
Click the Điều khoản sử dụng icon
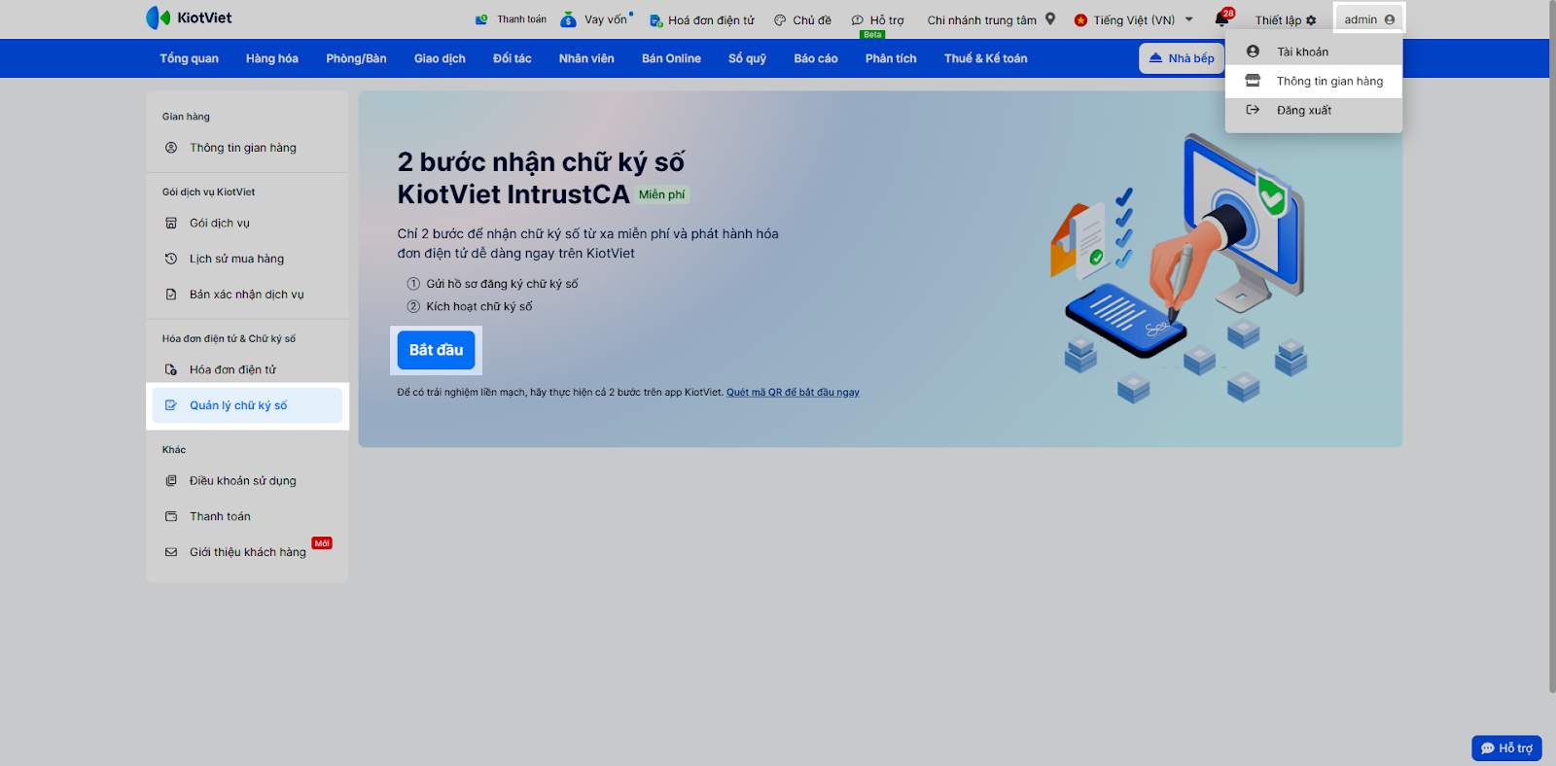[x=171, y=480]
